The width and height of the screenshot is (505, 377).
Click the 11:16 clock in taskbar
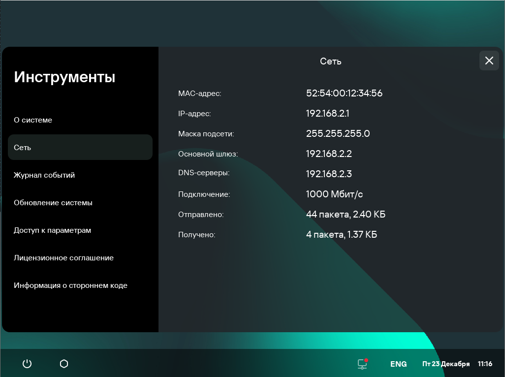pos(485,364)
